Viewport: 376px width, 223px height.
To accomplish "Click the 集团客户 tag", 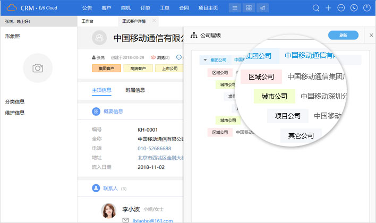I will 106,68.
